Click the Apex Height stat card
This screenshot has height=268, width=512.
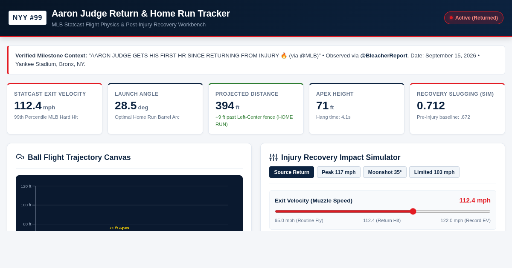(357, 109)
